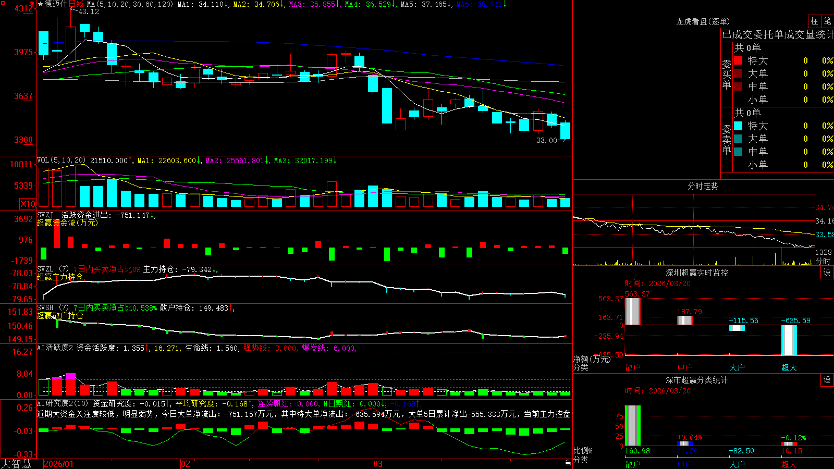This screenshot has width=834, height=469.
Task: Click the SVZL (7) indicator label
Action: tap(53, 269)
